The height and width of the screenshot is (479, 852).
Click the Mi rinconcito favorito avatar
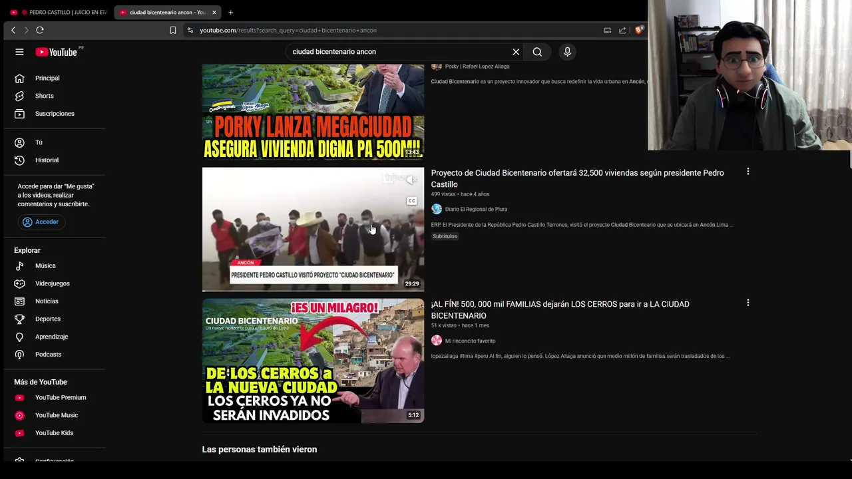(x=437, y=341)
